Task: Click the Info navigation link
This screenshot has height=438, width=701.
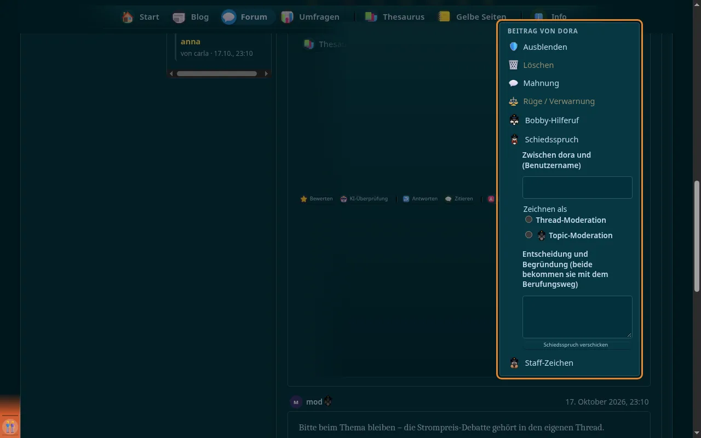Action: 559,17
